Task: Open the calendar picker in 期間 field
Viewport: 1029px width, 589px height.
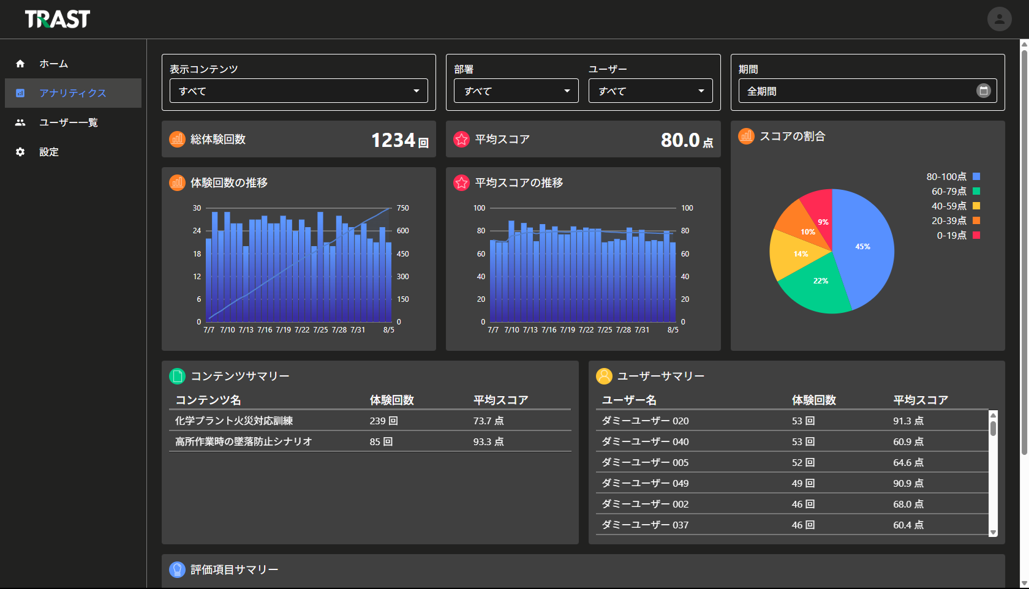Action: pyautogui.click(x=983, y=91)
